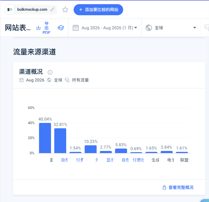This screenshot has width=209, height=202.
Task: Click the 10.23% bar in the chart
Action: (x=91, y=149)
